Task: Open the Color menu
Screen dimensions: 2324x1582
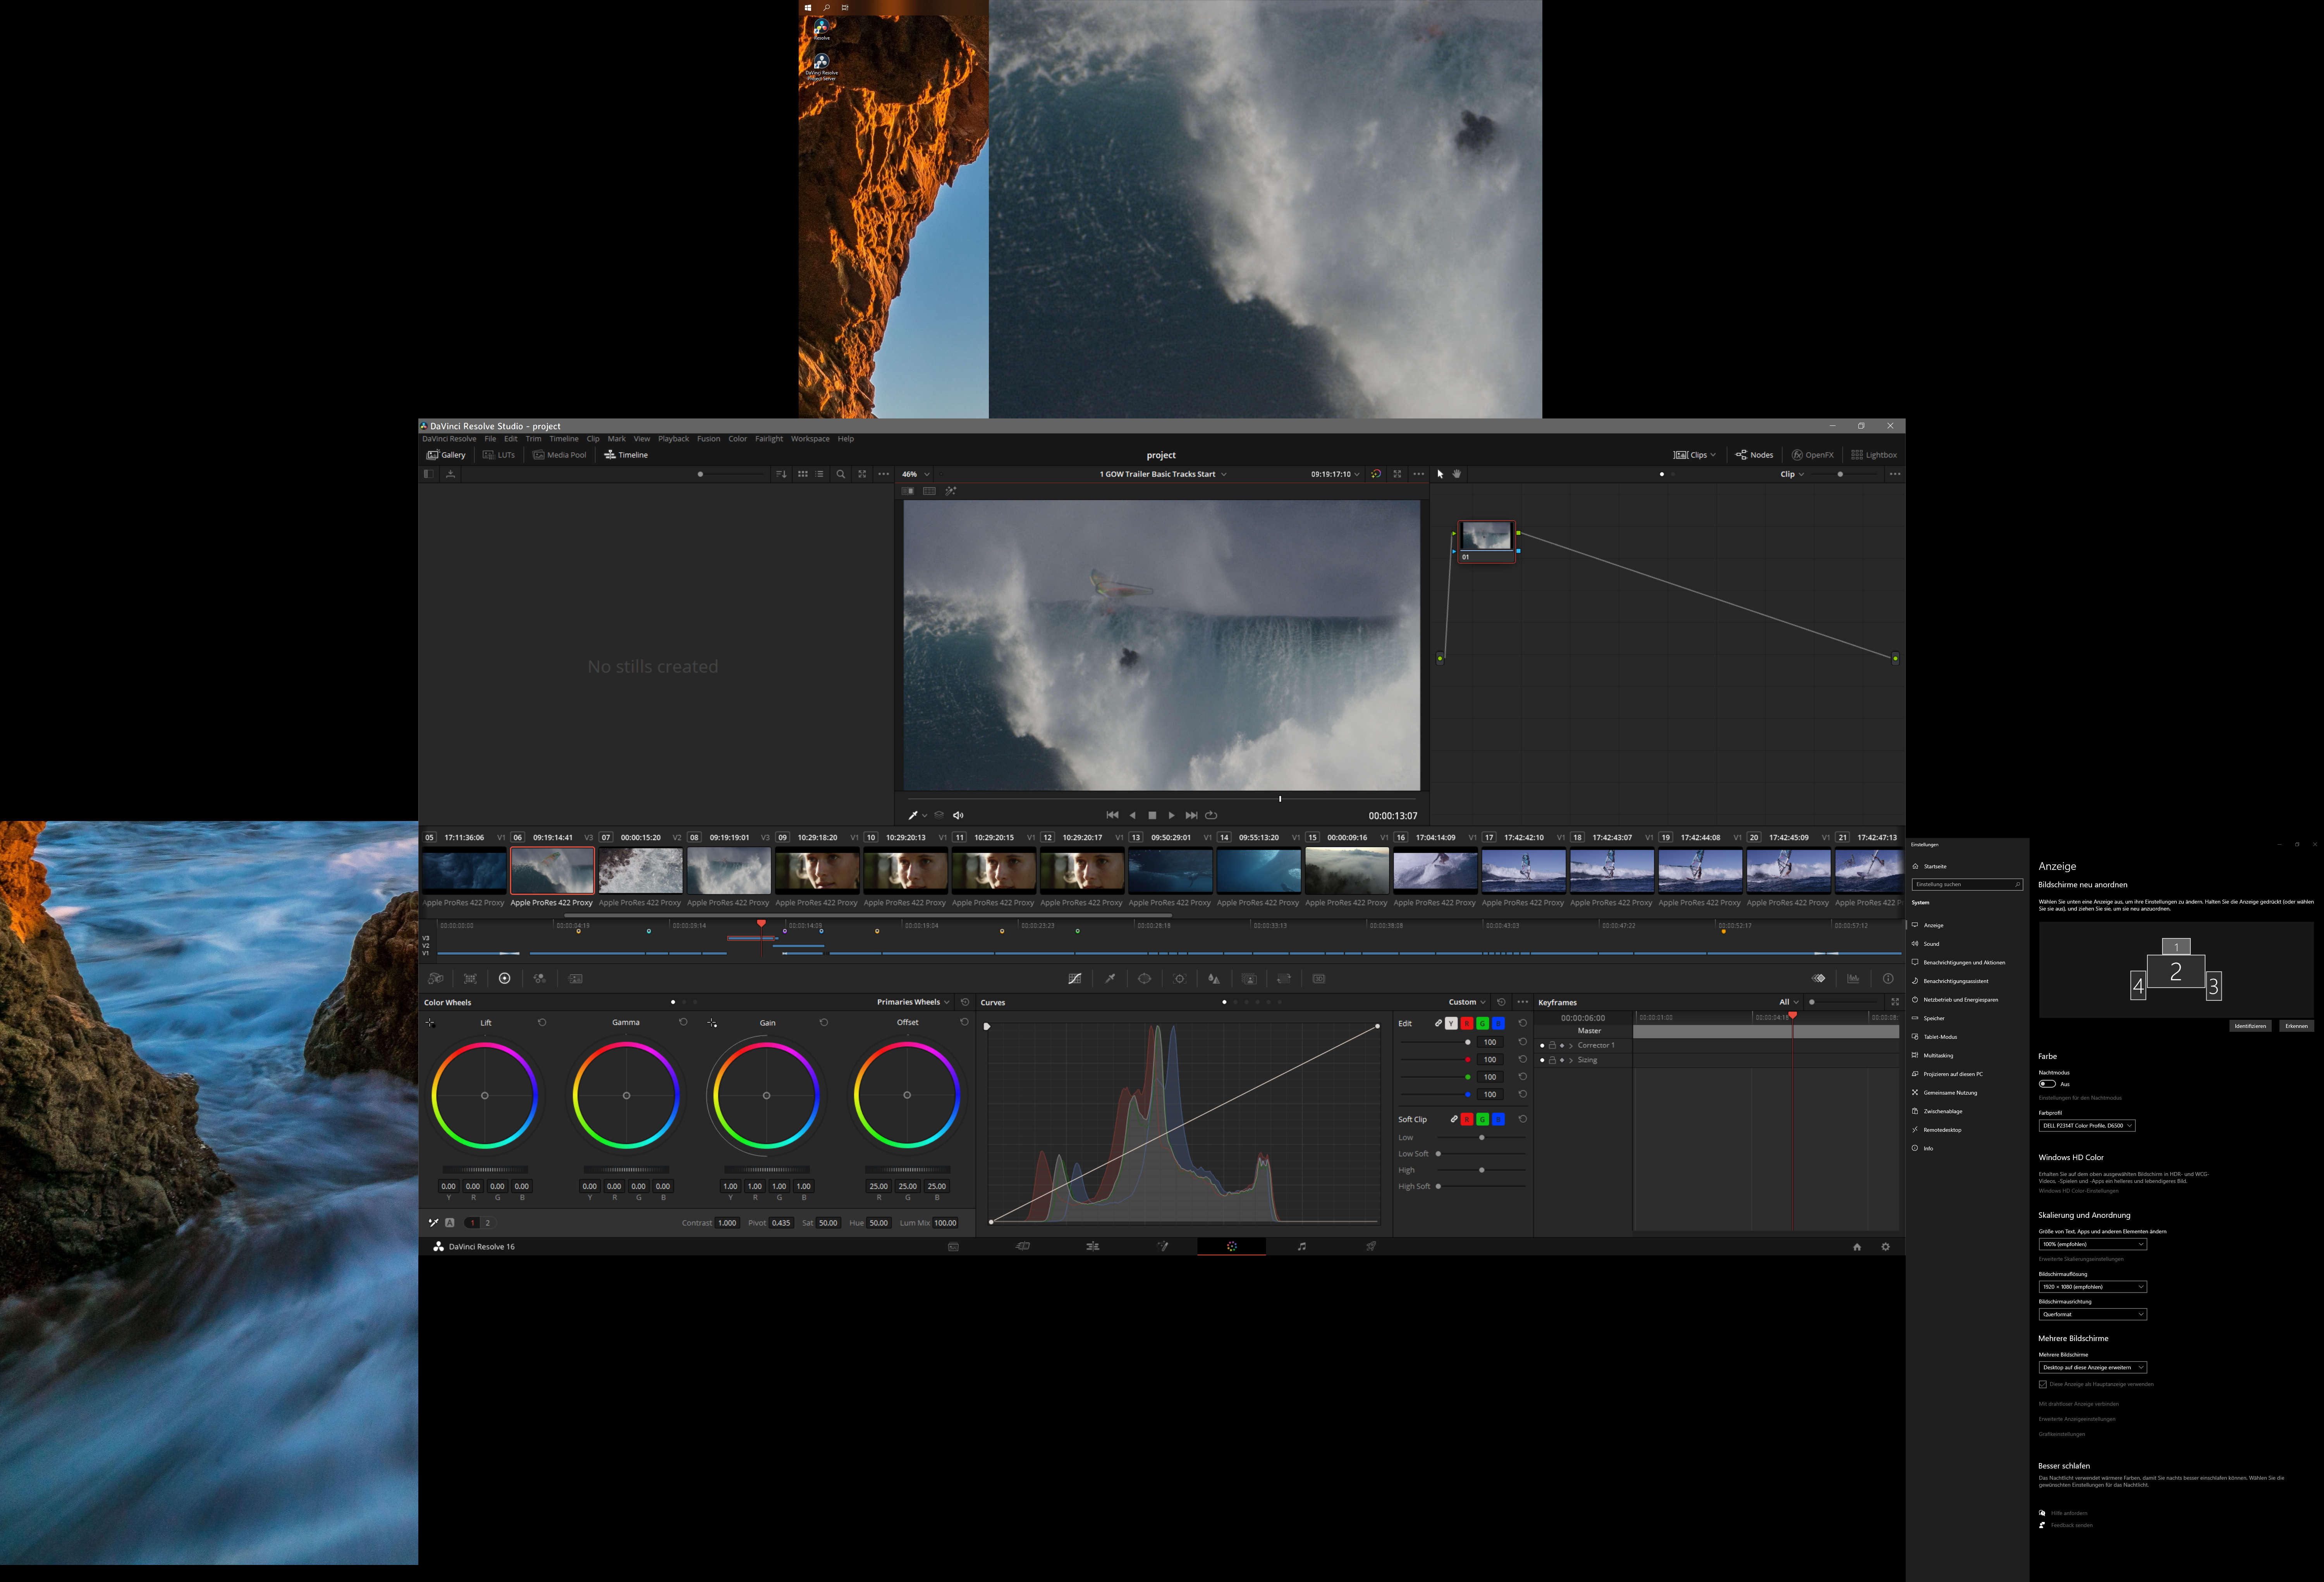Action: click(737, 439)
